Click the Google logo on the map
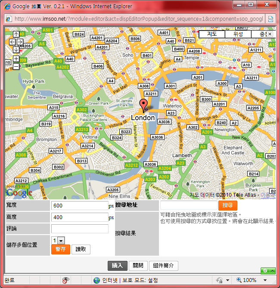 [x=19, y=192]
